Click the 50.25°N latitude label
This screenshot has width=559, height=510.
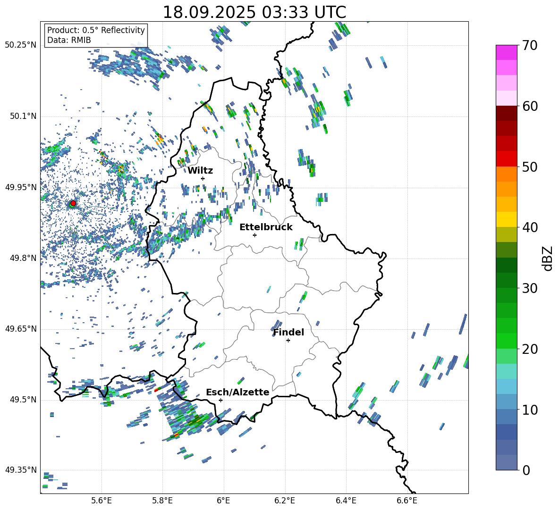tap(21, 45)
